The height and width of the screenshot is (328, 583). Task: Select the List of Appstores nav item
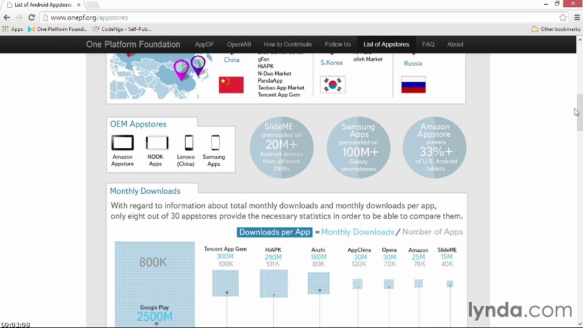point(386,44)
